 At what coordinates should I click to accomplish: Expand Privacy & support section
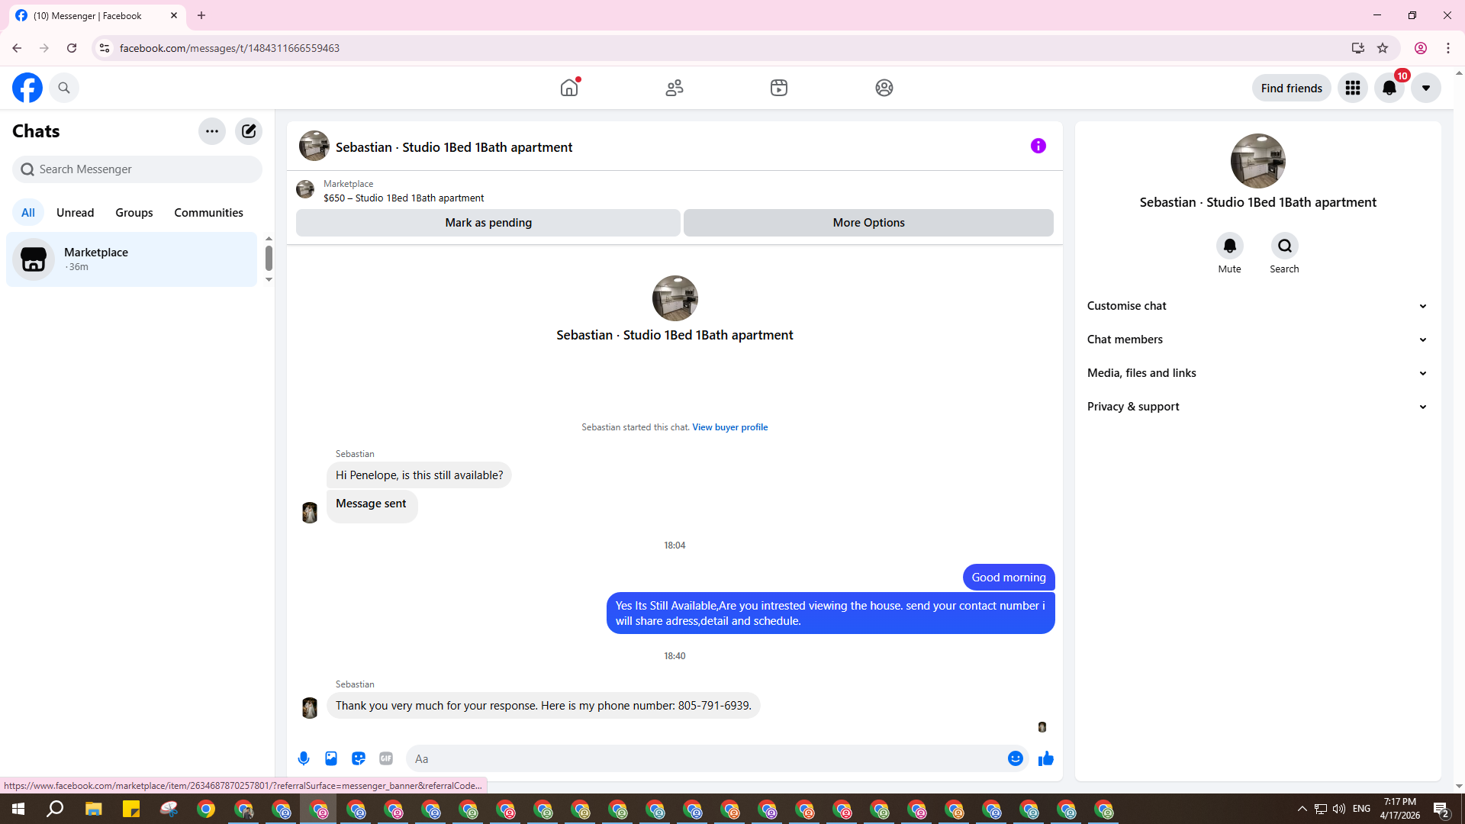pos(1257,407)
